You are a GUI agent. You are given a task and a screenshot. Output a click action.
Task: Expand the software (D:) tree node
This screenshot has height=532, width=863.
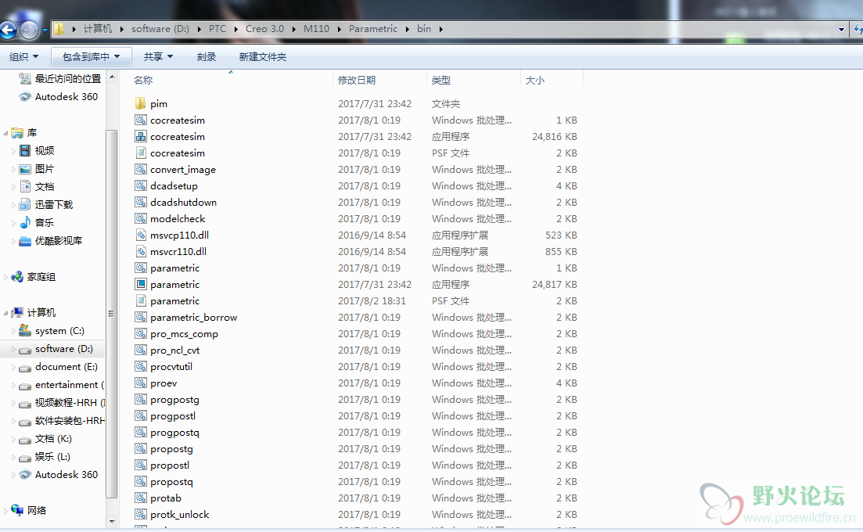(13, 349)
